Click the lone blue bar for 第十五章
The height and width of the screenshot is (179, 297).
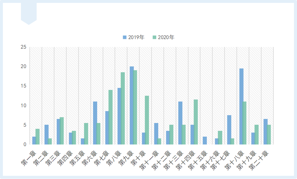coord(205,140)
